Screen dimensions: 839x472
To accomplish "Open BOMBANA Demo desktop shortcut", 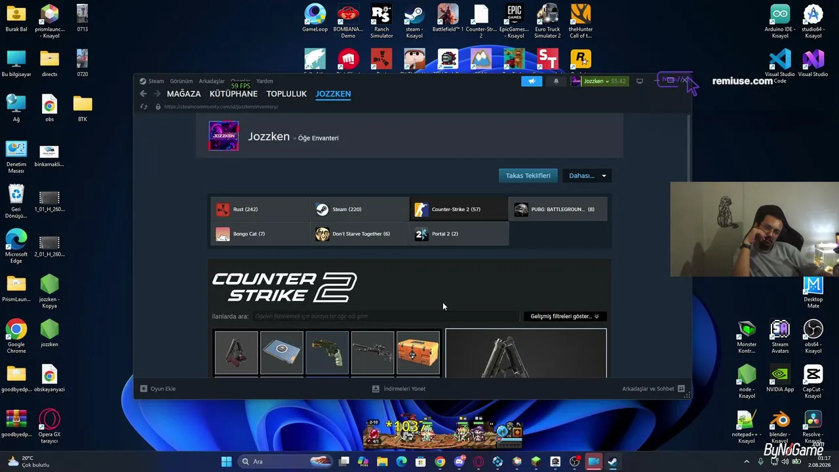I will pyautogui.click(x=348, y=22).
